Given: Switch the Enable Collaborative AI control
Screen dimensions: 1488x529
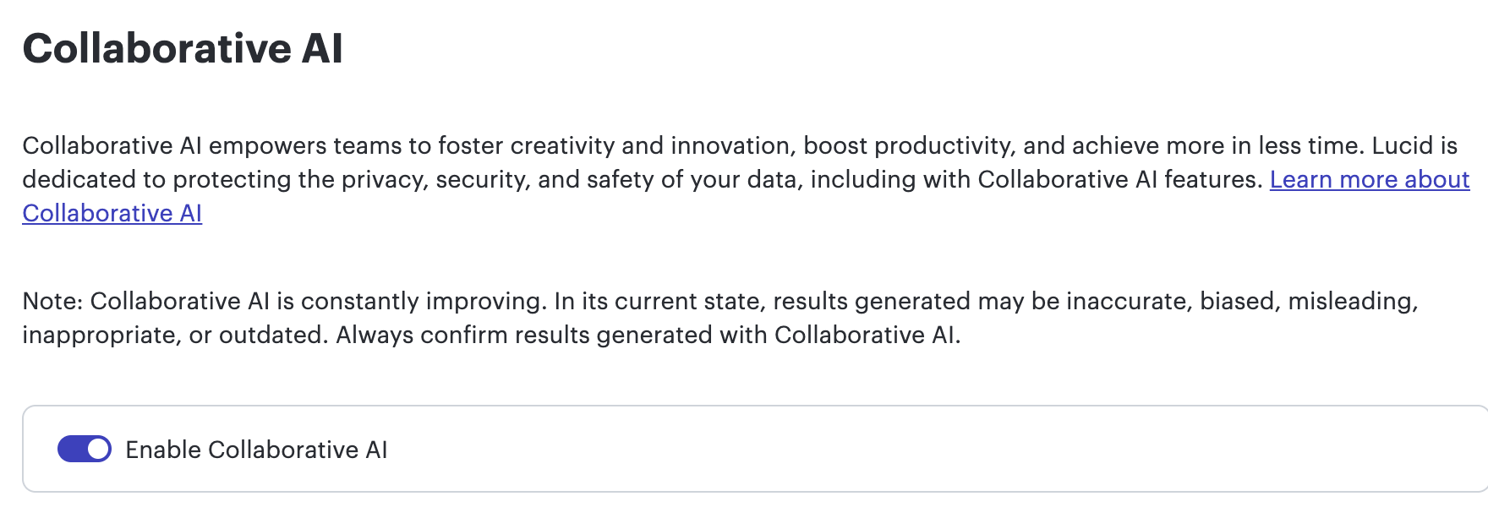Looking at the screenshot, I should click(x=83, y=449).
